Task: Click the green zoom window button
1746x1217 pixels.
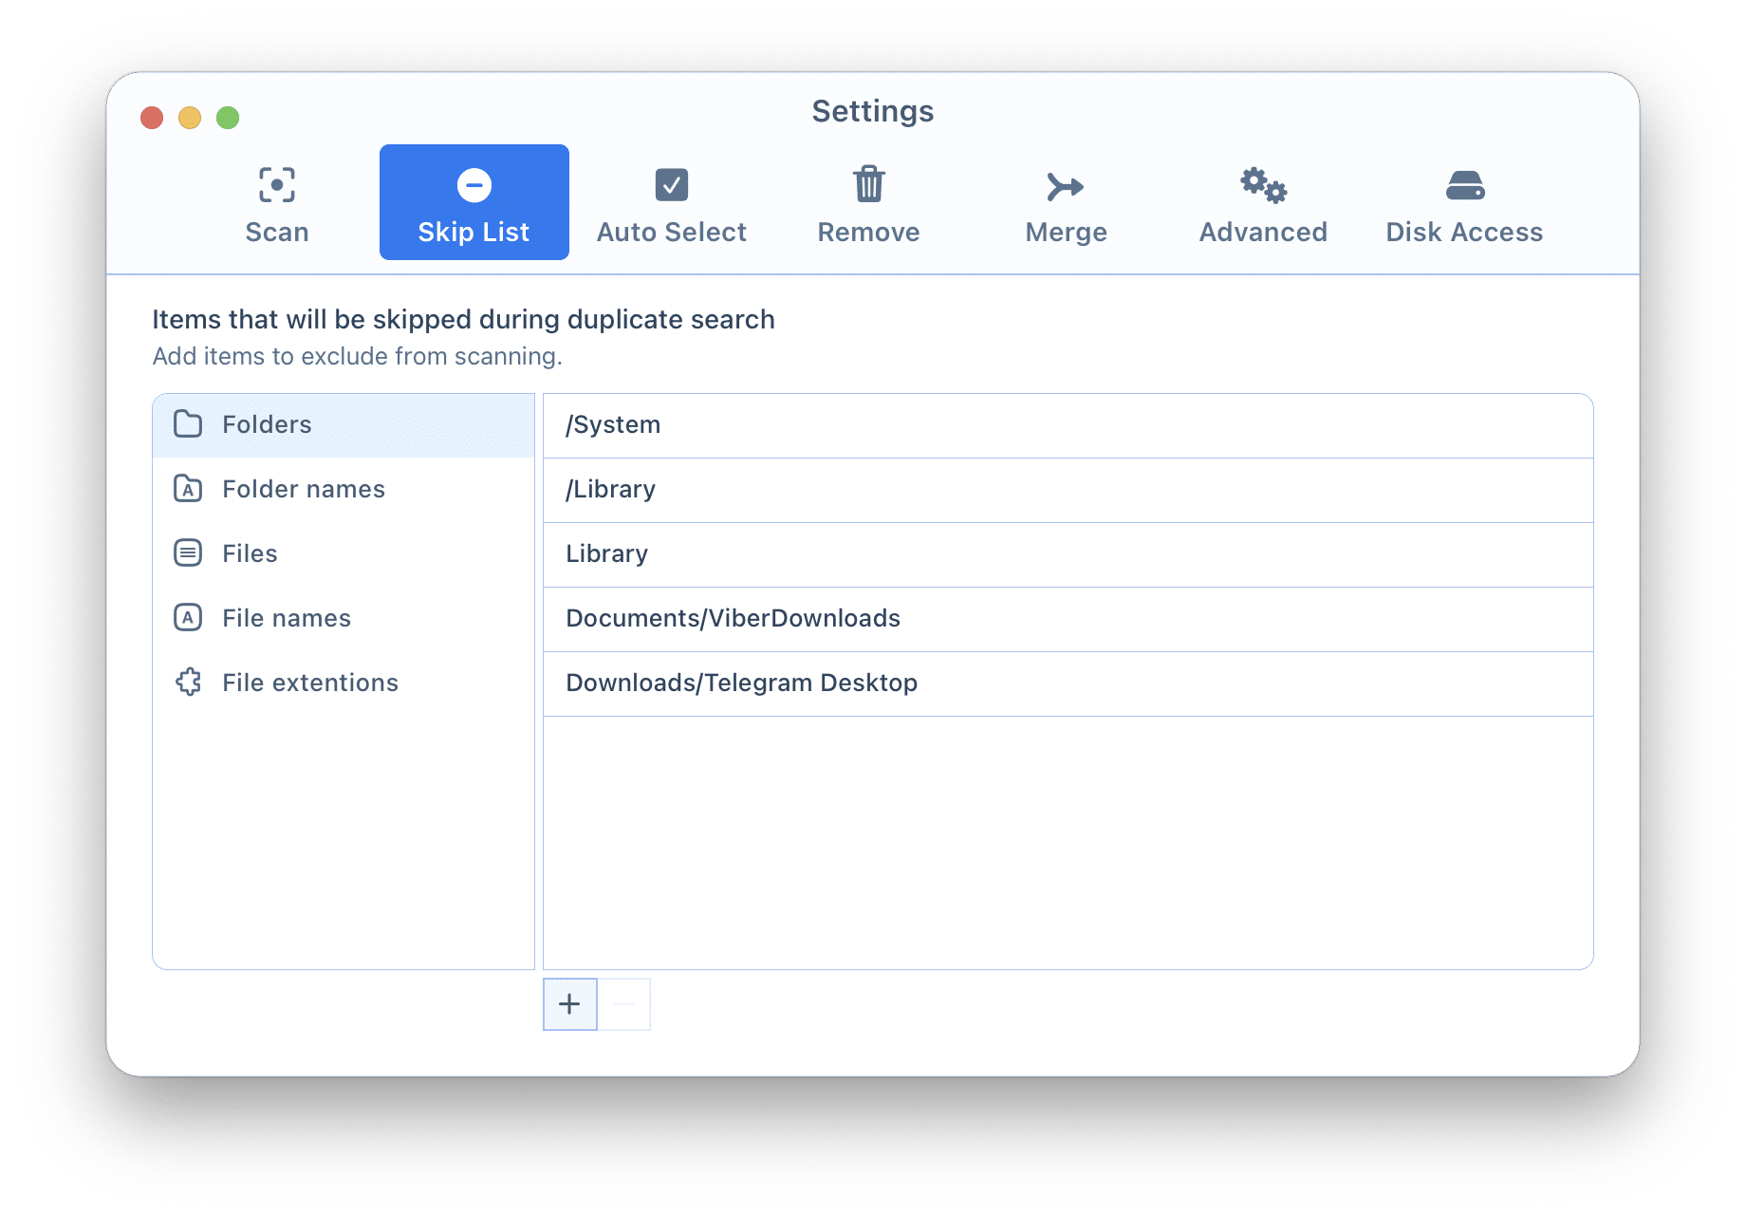Action: click(228, 118)
